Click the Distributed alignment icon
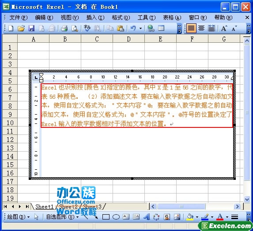 coord(211,28)
